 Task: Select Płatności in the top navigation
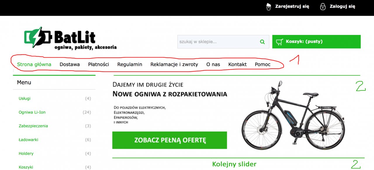click(x=98, y=64)
